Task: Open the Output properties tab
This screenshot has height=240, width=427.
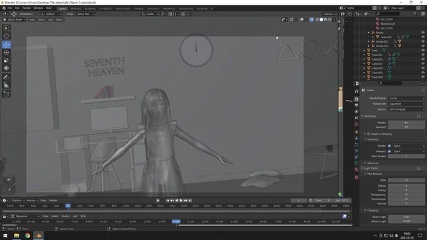Action: (356, 105)
